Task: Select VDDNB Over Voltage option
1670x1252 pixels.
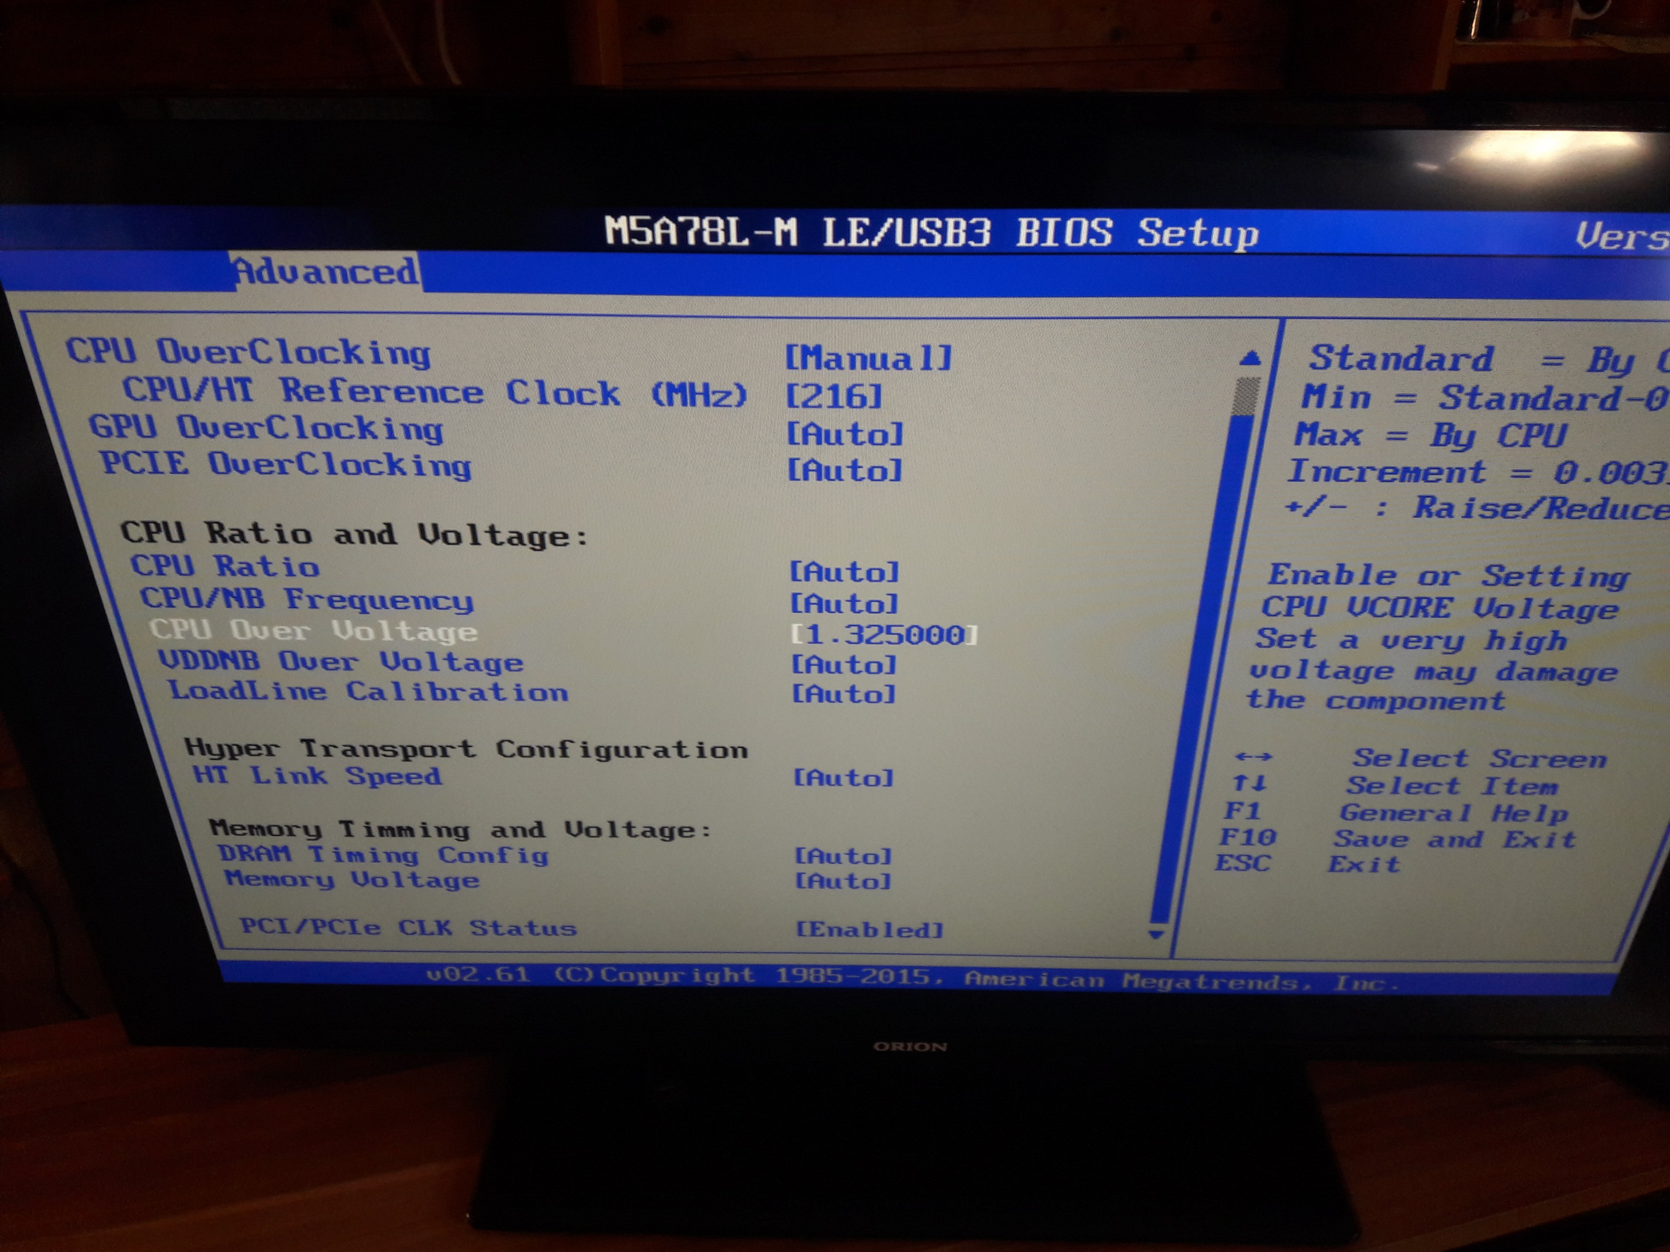Action: click(341, 661)
